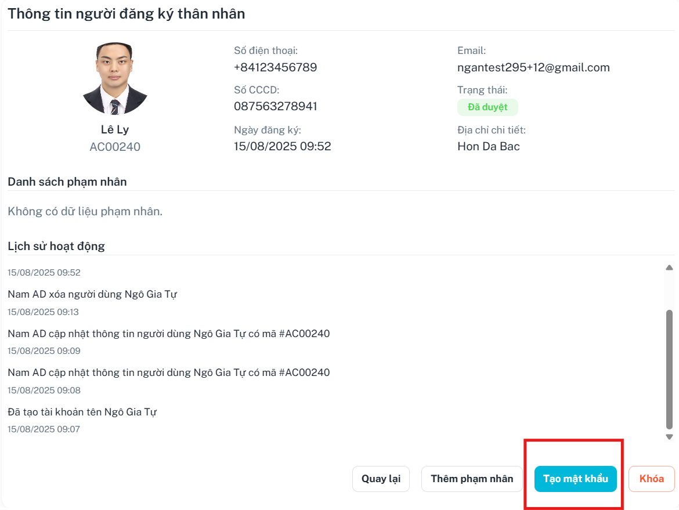This screenshot has height=510, width=679.
Task: Click the user code AC00240
Action: pos(115,147)
